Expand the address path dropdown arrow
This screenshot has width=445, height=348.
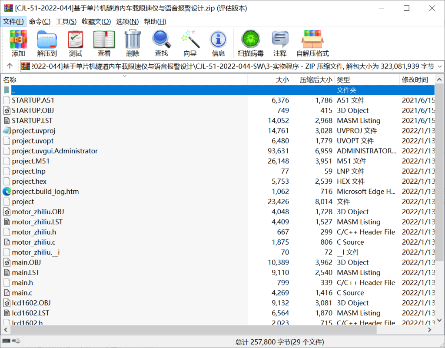tap(439, 66)
